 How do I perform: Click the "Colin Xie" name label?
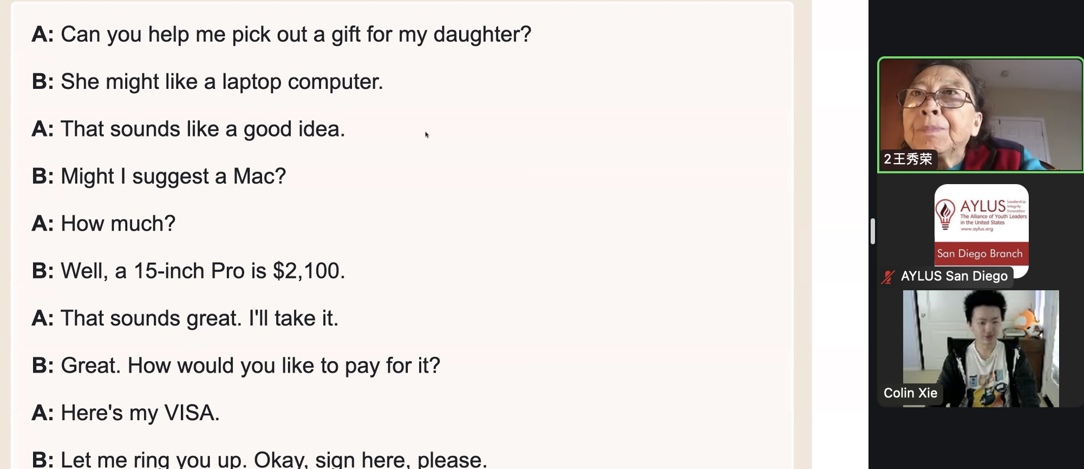tap(910, 393)
